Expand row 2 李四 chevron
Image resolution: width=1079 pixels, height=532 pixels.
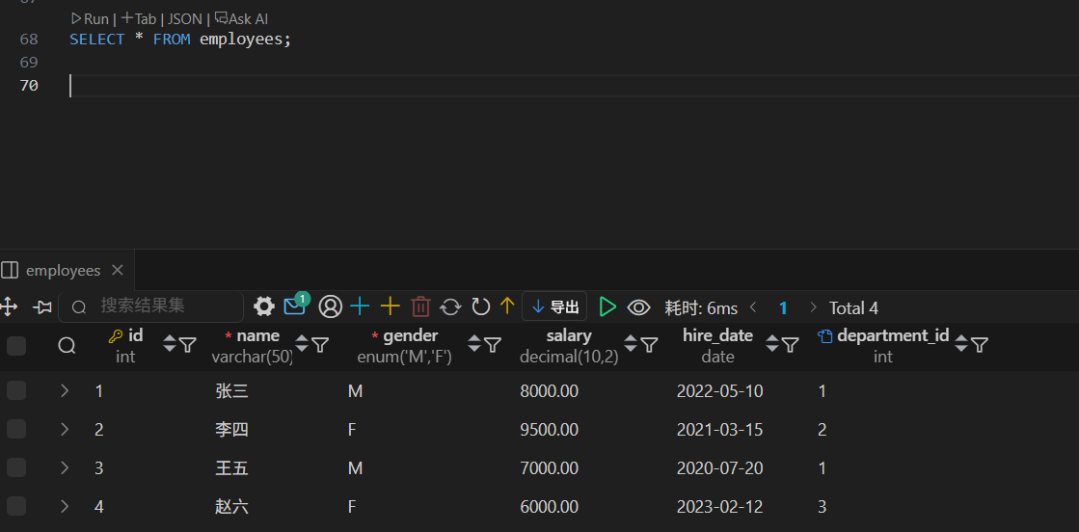pos(65,430)
